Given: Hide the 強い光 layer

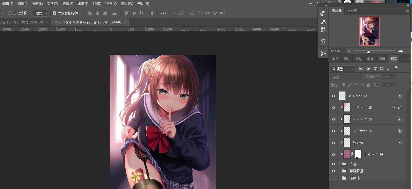Looking at the screenshot, I should (334, 143).
